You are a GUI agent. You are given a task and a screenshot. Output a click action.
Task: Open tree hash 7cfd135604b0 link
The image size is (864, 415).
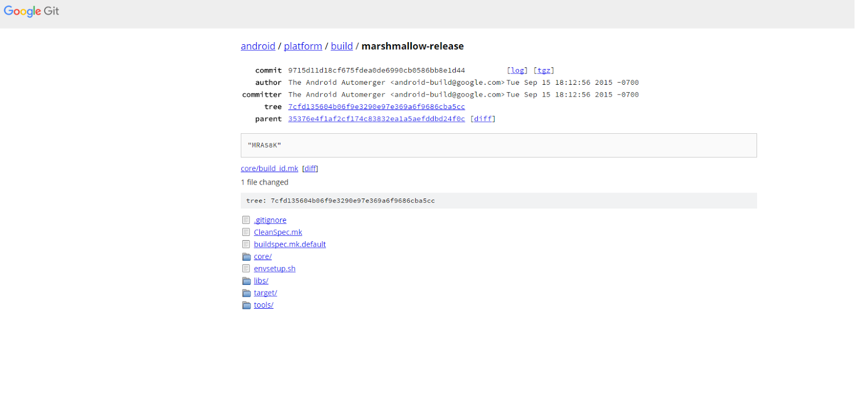[376, 107]
